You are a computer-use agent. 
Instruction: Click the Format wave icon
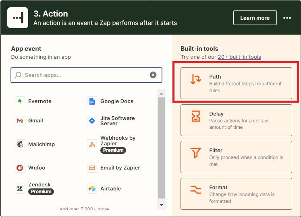195,190
